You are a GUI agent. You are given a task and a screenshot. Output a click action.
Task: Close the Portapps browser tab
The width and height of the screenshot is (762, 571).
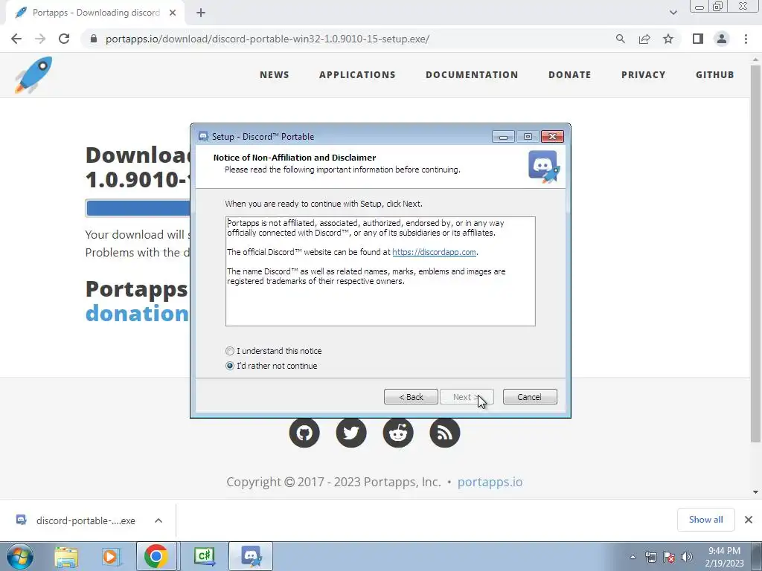pos(173,13)
